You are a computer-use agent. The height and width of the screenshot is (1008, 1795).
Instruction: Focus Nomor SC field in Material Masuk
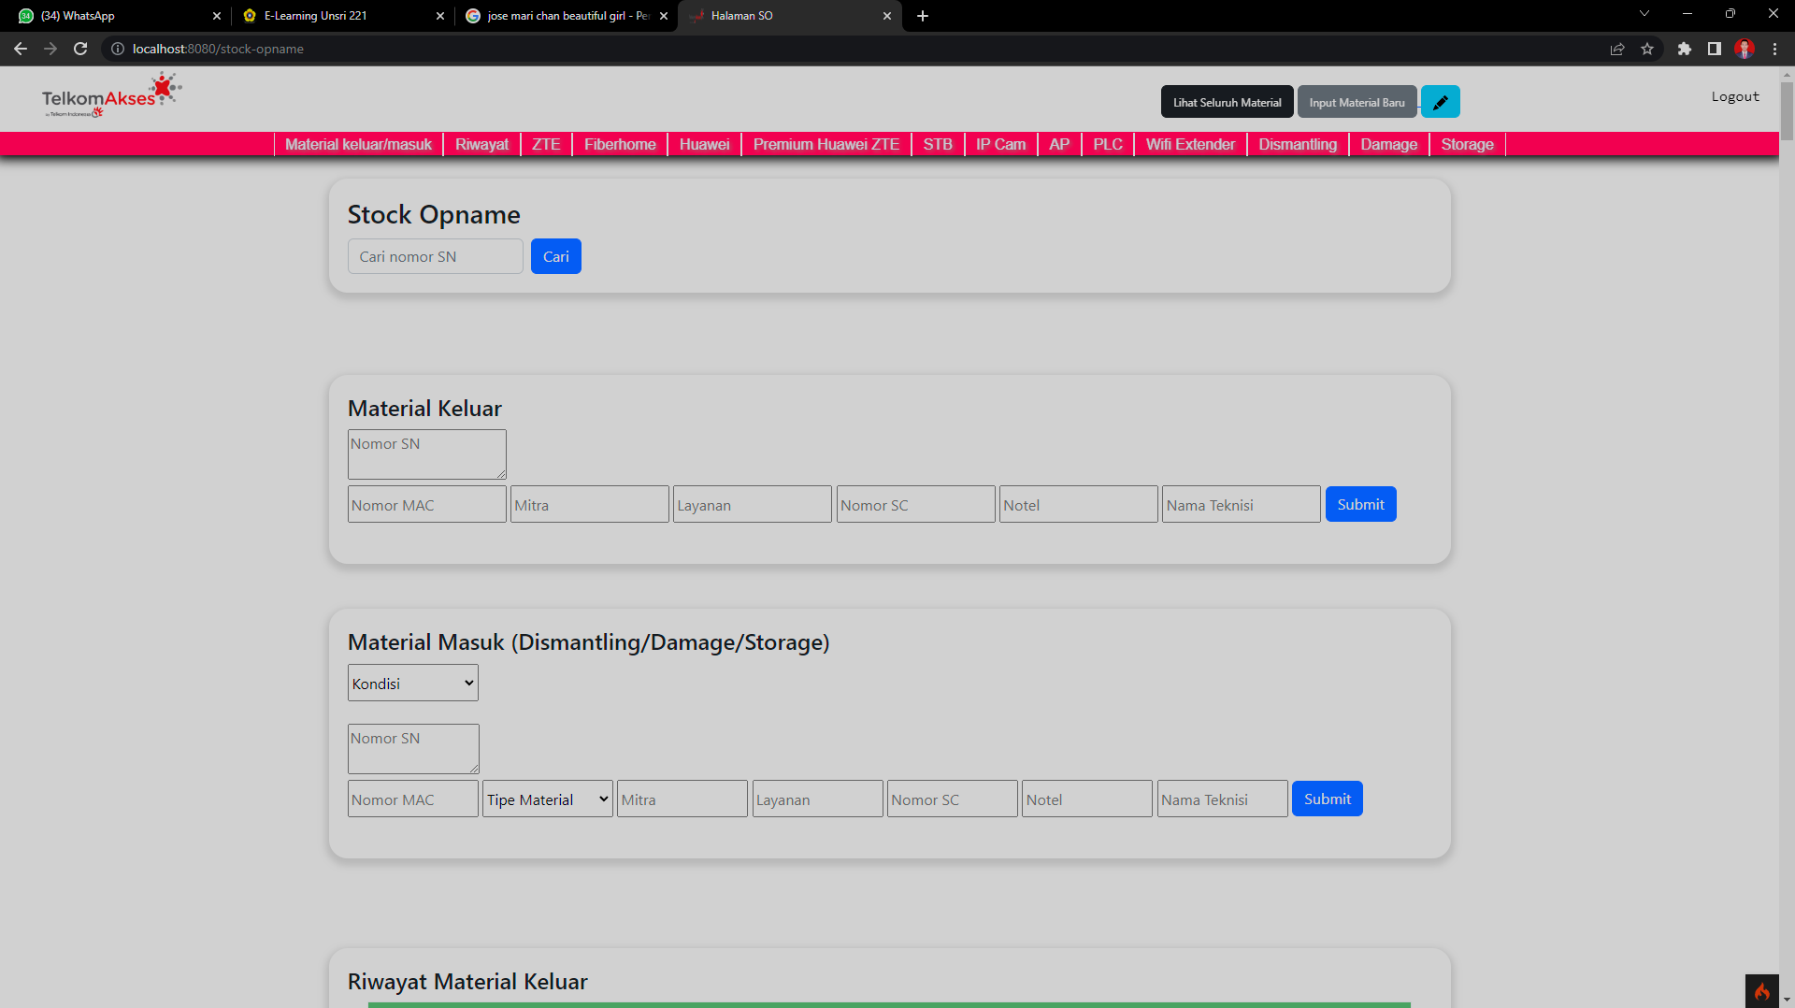pyautogui.click(x=953, y=799)
